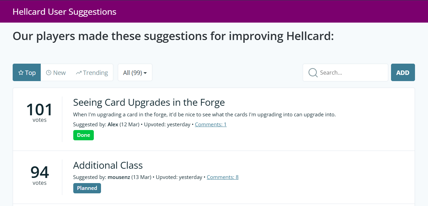The height and width of the screenshot is (206, 428).
Task: Open Comments: 1 link
Action: click(x=211, y=125)
